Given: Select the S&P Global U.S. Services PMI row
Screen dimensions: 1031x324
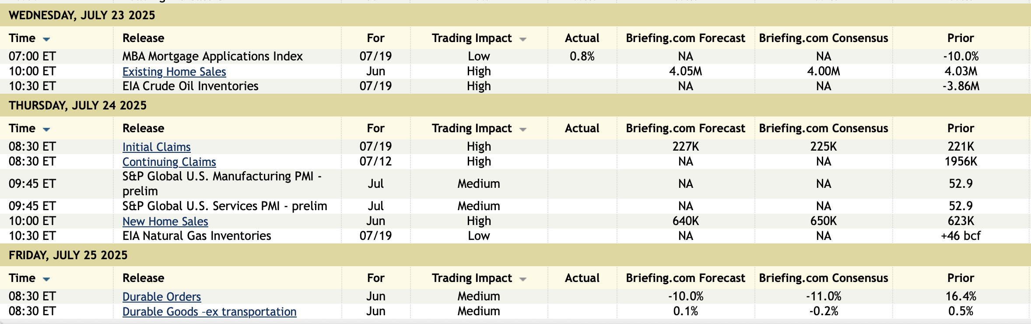Looking at the screenshot, I should [x=224, y=206].
